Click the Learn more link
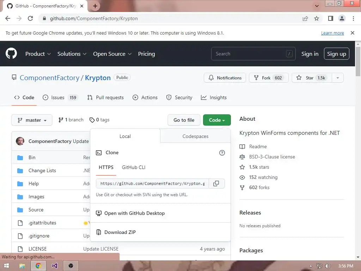The width and height of the screenshot is (361, 271). [x=332, y=33]
